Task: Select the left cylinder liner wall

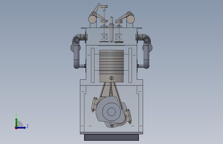Action: (93, 65)
